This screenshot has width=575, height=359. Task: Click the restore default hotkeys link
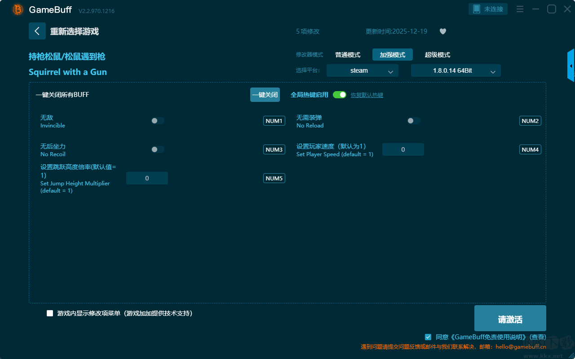pos(367,95)
